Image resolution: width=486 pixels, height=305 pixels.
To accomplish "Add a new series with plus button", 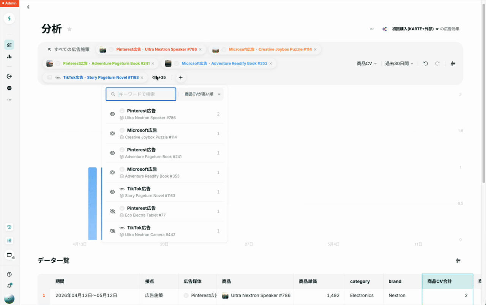I will click(181, 77).
